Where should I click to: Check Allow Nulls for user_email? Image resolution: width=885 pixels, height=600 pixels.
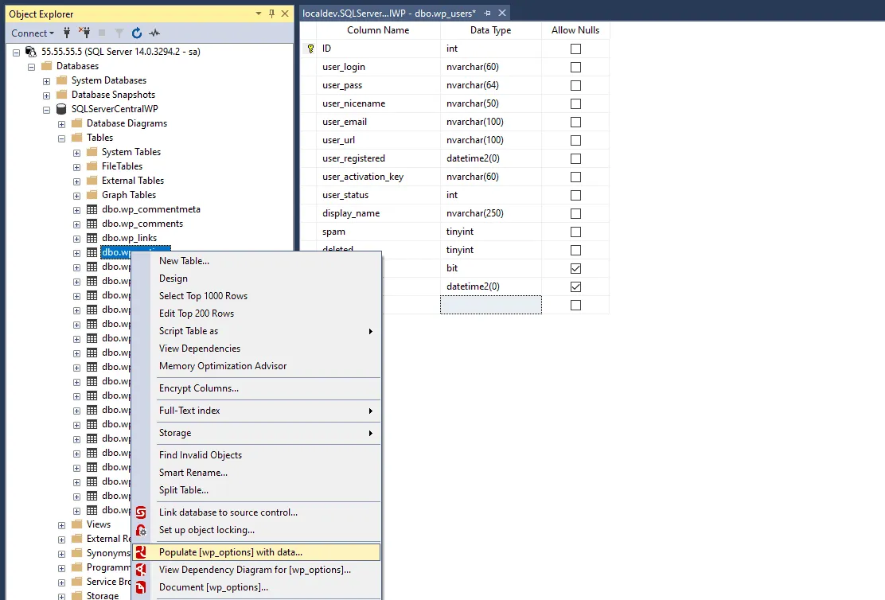pos(575,122)
